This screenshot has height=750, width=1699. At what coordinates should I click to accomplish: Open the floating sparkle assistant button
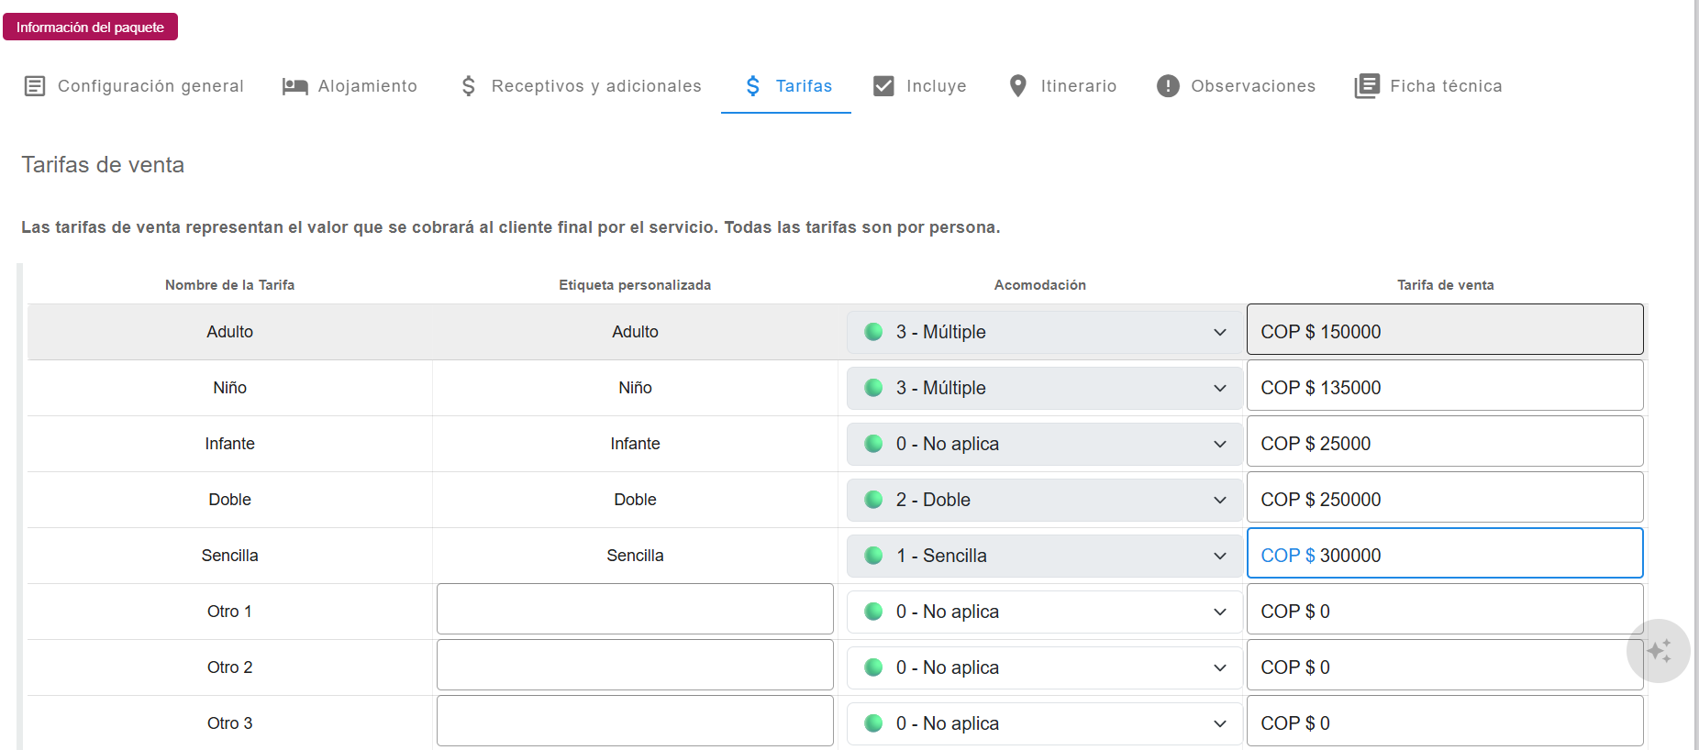tap(1658, 651)
